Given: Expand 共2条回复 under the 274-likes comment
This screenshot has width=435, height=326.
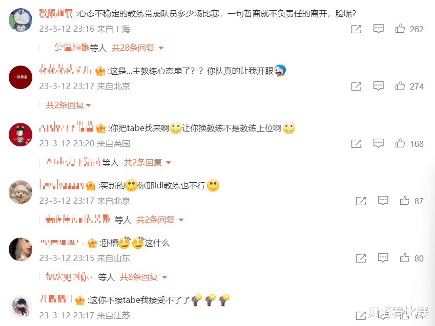Looking at the screenshot, I should point(68,105).
